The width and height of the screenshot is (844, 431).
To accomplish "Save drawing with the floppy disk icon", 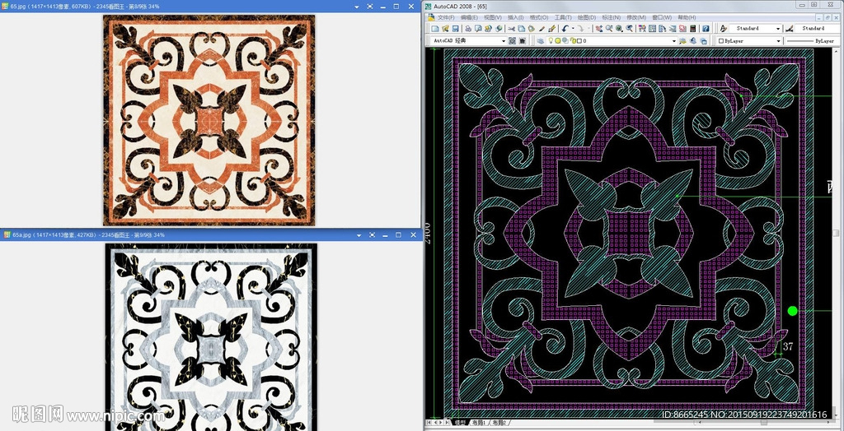I will (455, 29).
